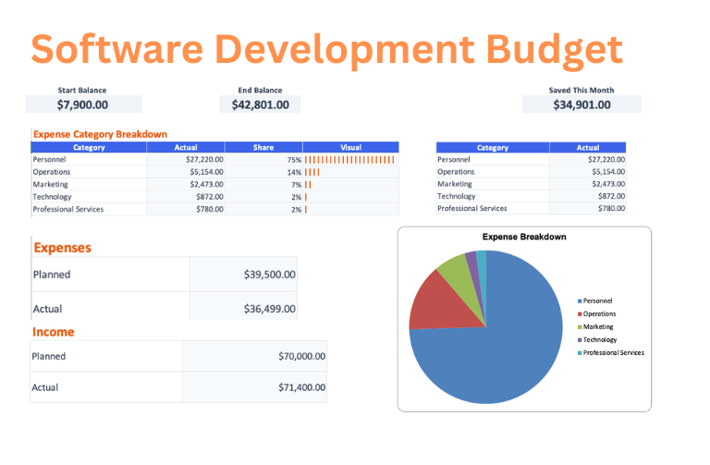This screenshot has width=710, height=465.
Task: Click the Expense Category Breakdown heading
Action: pos(101,134)
